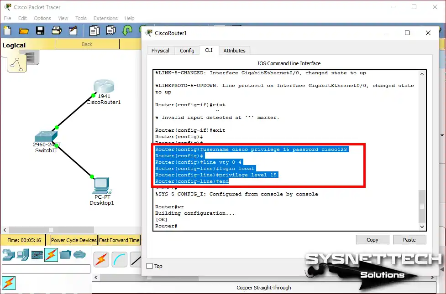Viewport: 446px width, 294px height.
Task: Open the End Devices category icon
Action: [22, 255]
